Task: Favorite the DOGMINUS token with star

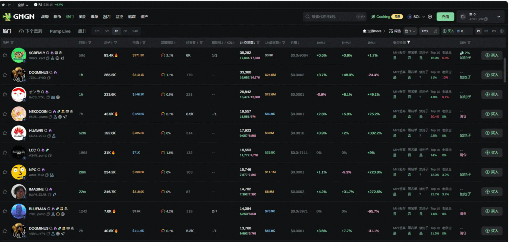Action: point(5,75)
